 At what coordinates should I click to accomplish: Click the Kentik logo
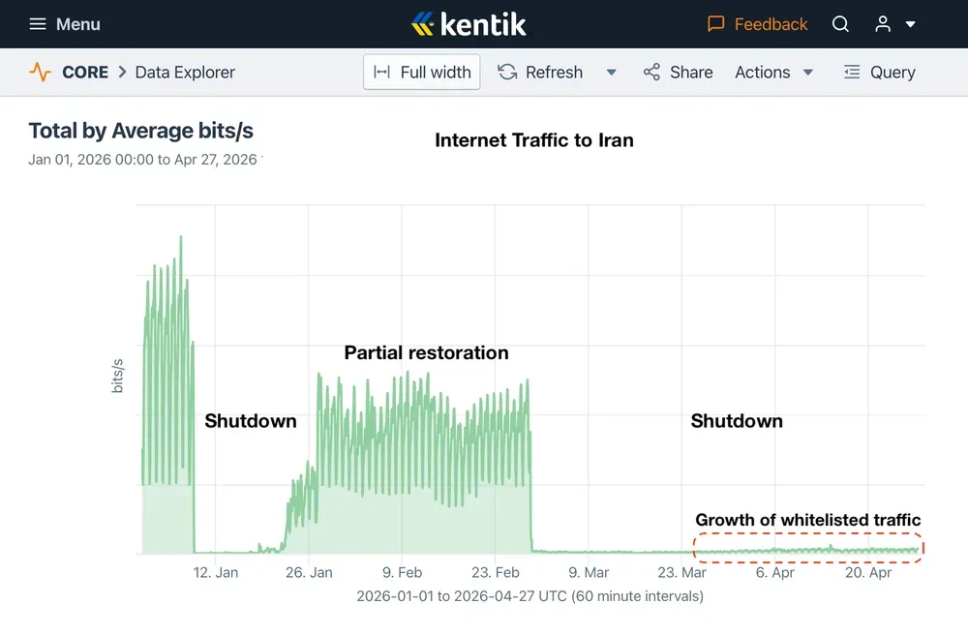(469, 24)
